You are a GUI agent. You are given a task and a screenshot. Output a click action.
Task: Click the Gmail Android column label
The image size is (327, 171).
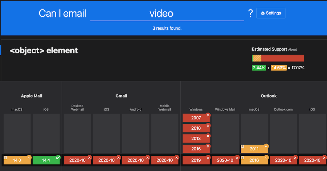[136, 109]
